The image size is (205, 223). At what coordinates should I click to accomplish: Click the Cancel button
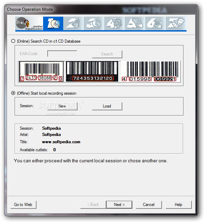(x=149, y=205)
